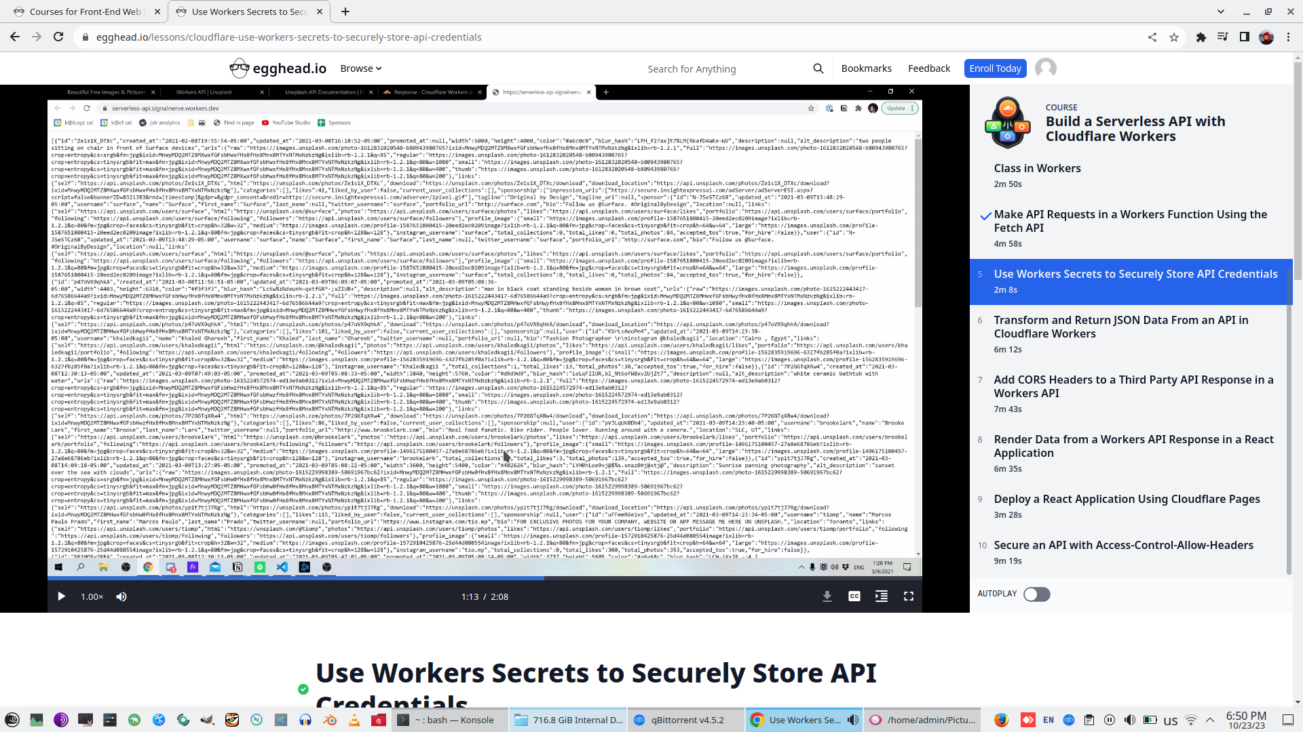Screen dimensions: 1303x732
Task: Open the Chrome tab search dropdown
Action: tap(1220, 12)
